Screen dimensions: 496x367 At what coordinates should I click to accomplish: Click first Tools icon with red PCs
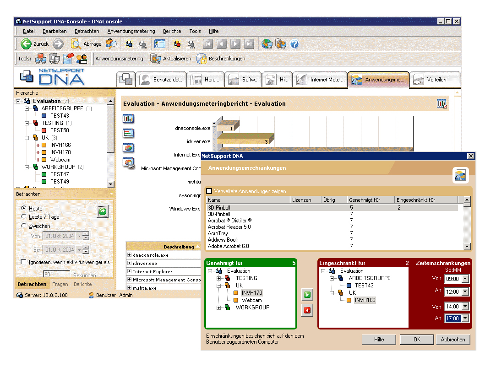(40, 59)
